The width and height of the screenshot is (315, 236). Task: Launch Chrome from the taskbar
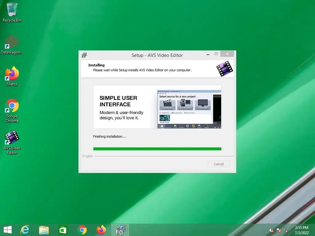pyautogui.click(x=82, y=230)
